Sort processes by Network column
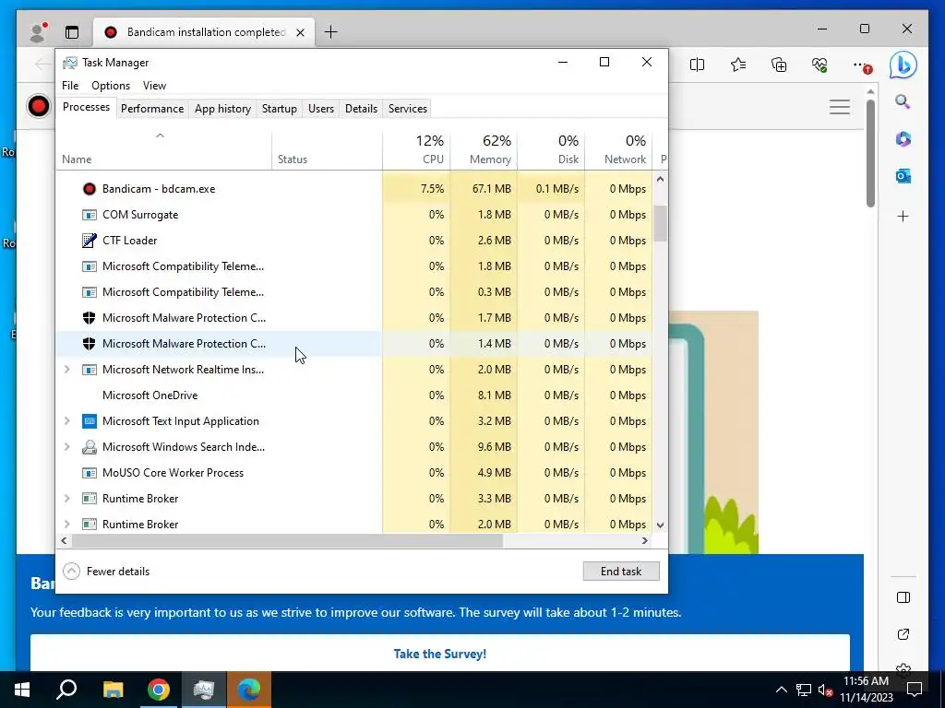This screenshot has height=708, width=945. point(618,149)
